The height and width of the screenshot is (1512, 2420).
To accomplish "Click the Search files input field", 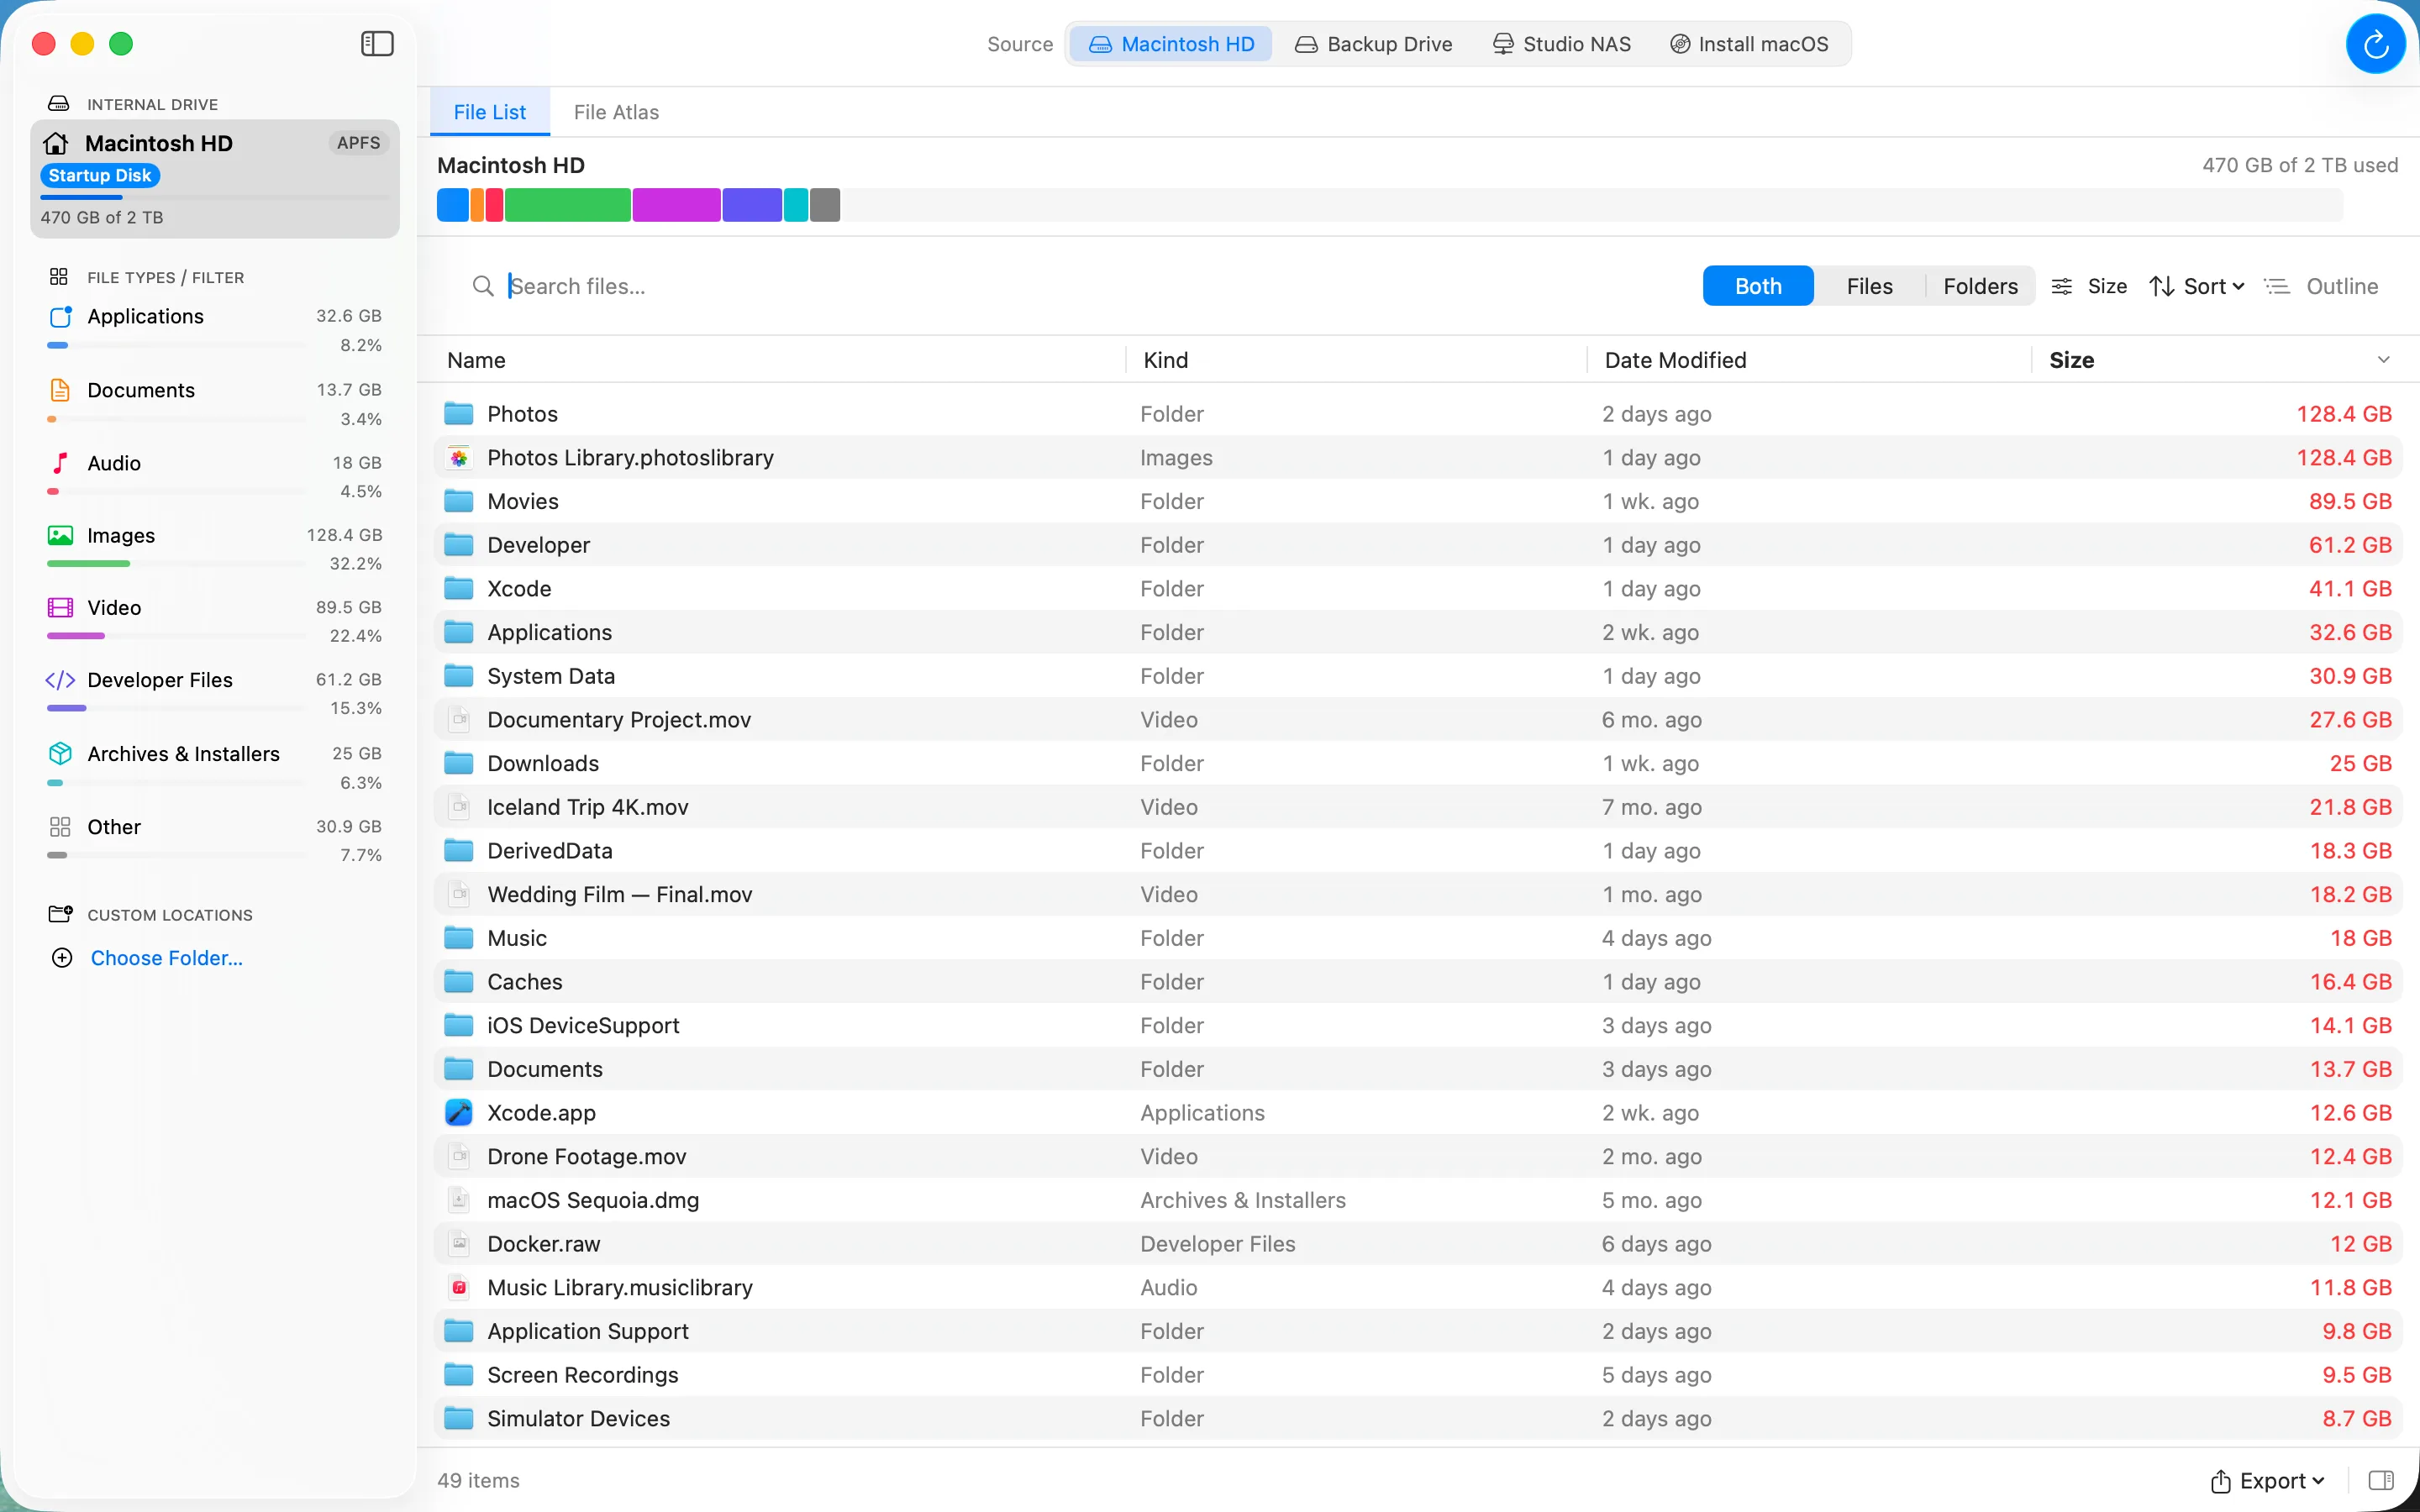I will (x=1080, y=287).
